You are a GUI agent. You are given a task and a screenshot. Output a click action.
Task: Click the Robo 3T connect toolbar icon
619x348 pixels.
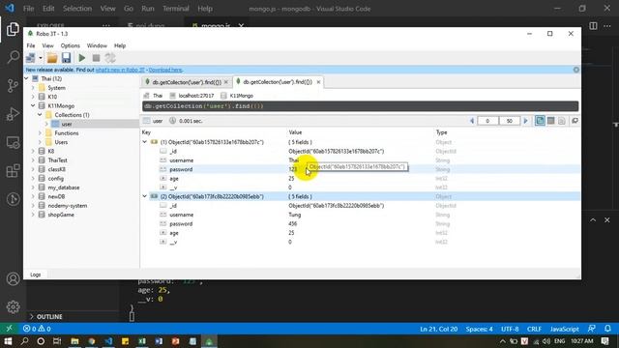pyautogui.click(x=30, y=58)
